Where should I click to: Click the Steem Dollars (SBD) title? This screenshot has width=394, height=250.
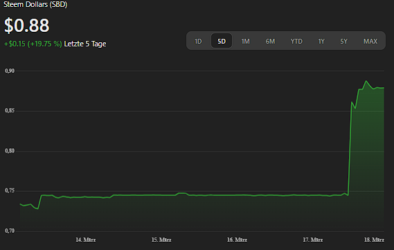click(35, 4)
